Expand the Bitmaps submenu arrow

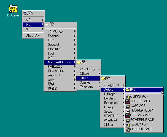[x=123, y=94]
